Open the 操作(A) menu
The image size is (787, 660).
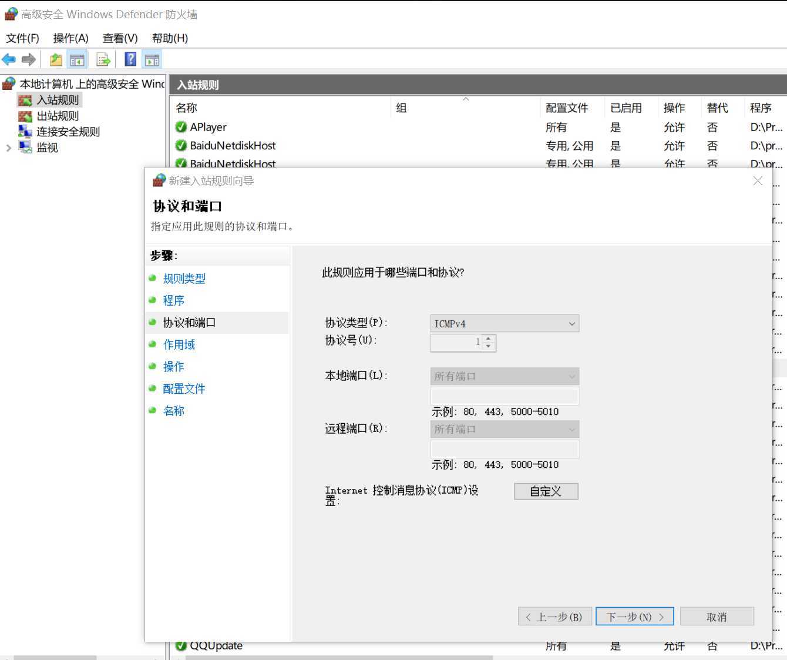70,38
